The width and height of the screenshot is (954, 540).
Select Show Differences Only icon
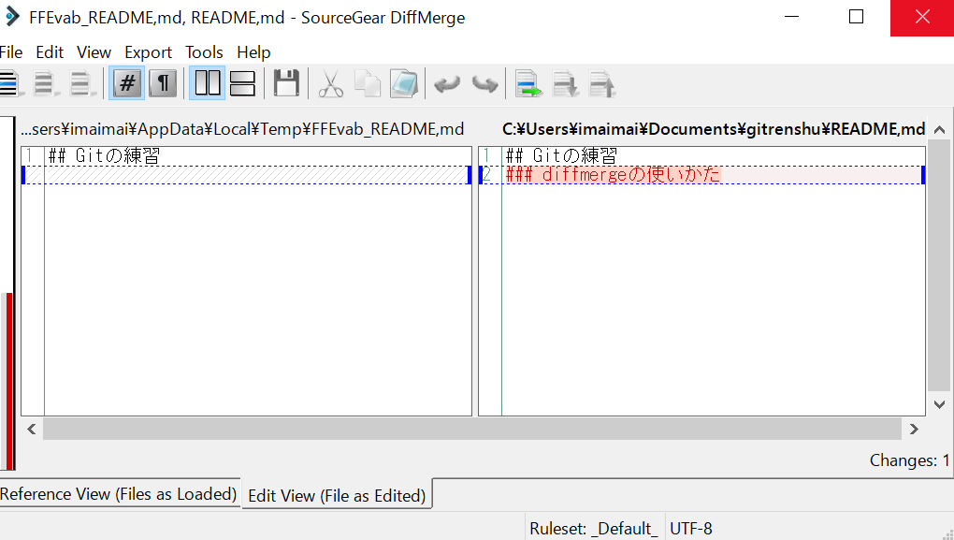(46, 83)
